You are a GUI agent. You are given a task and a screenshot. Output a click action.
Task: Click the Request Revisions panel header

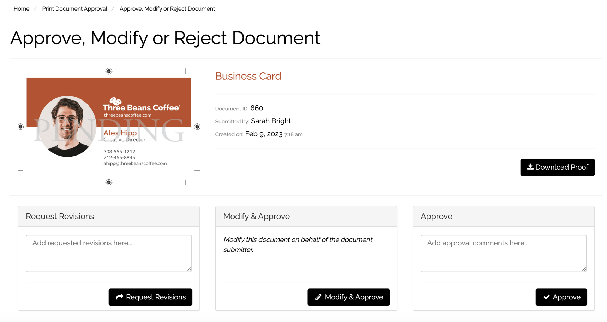coord(59,216)
